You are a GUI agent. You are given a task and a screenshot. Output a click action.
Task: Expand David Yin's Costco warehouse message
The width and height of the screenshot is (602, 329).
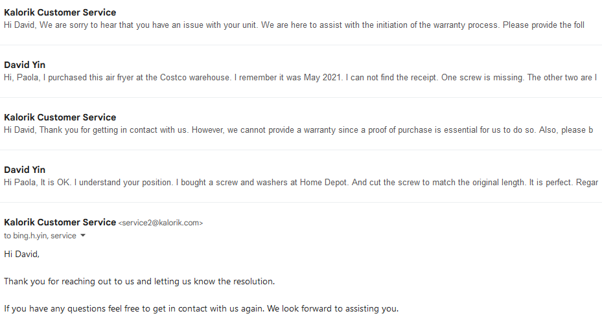[301, 71]
